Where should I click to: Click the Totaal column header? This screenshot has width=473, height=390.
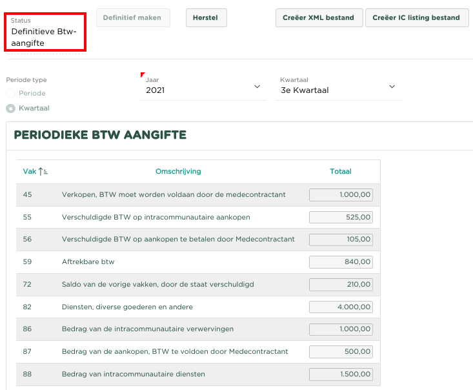pos(340,172)
